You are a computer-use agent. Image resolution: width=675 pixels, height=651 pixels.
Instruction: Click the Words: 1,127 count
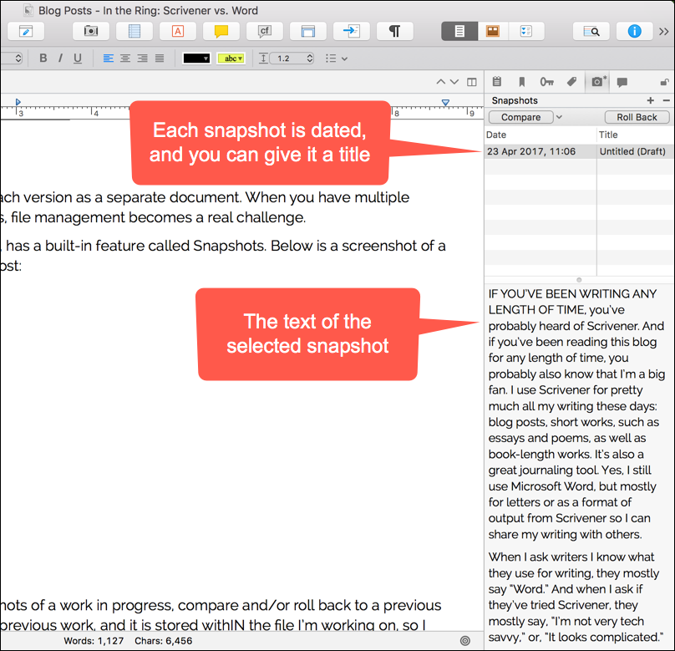[x=94, y=641]
